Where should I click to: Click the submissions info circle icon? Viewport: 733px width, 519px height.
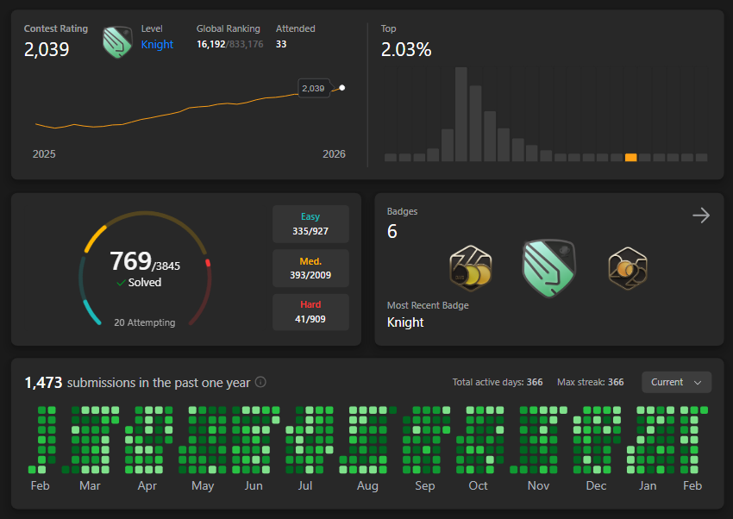(260, 382)
